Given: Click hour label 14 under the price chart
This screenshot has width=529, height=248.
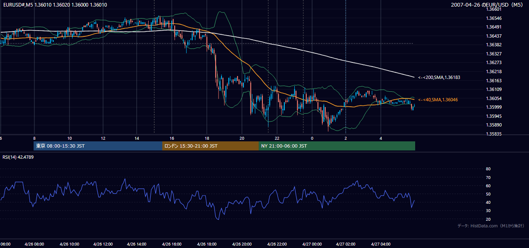Looking at the screenshot, I should [x=137, y=138].
